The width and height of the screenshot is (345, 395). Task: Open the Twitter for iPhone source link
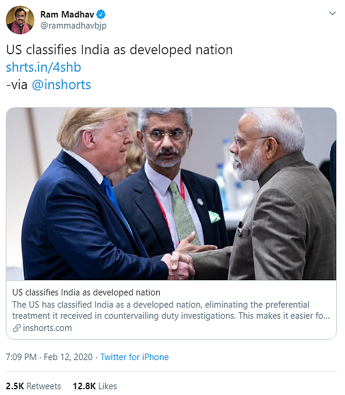[x=135, y=357]
